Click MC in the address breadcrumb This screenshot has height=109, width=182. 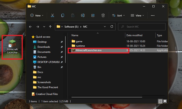(85, 27)
